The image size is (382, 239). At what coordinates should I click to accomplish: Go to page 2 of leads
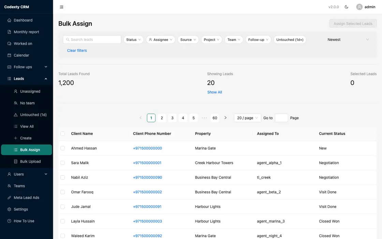pyautogui.click(x=162, y=118)
